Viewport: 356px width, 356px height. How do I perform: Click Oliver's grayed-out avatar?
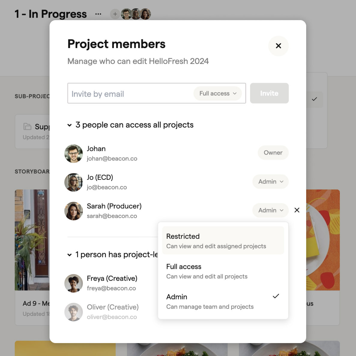[x=74, y=312]
